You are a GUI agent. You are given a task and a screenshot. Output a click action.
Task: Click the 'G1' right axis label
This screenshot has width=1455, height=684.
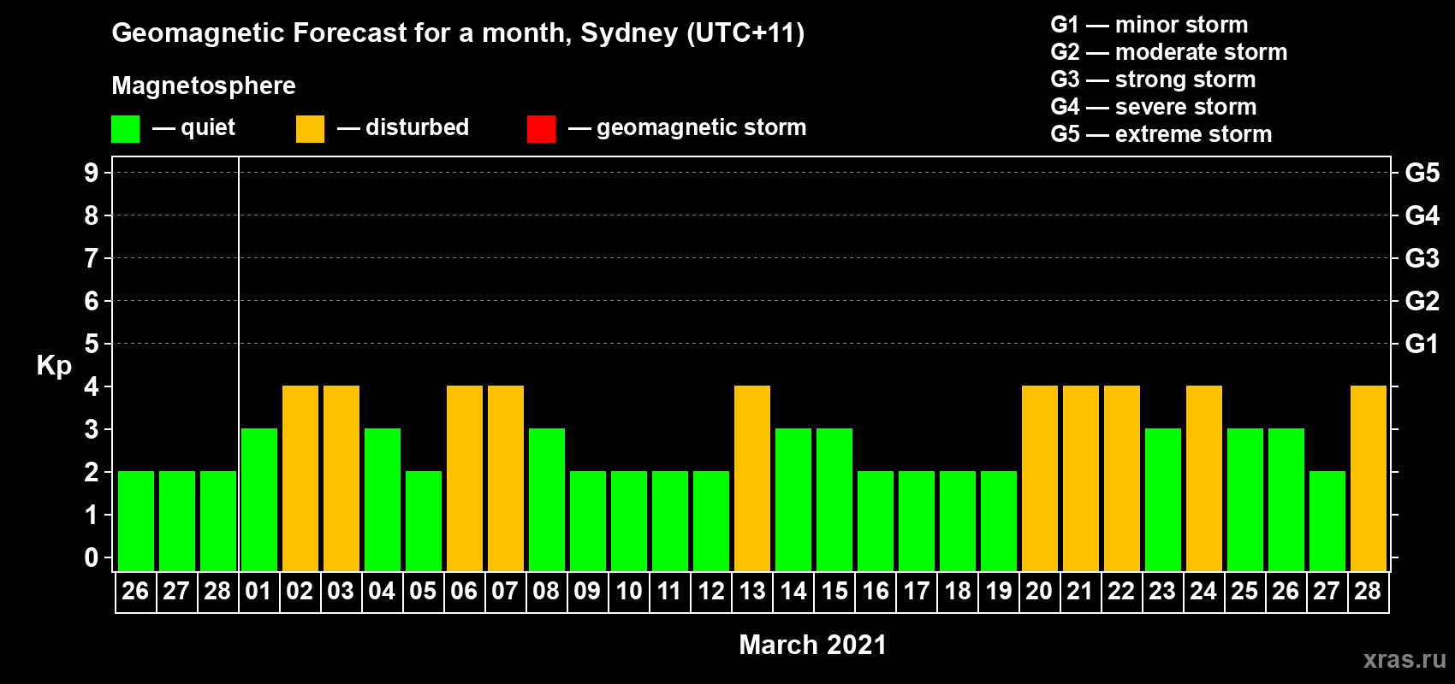1422,344
